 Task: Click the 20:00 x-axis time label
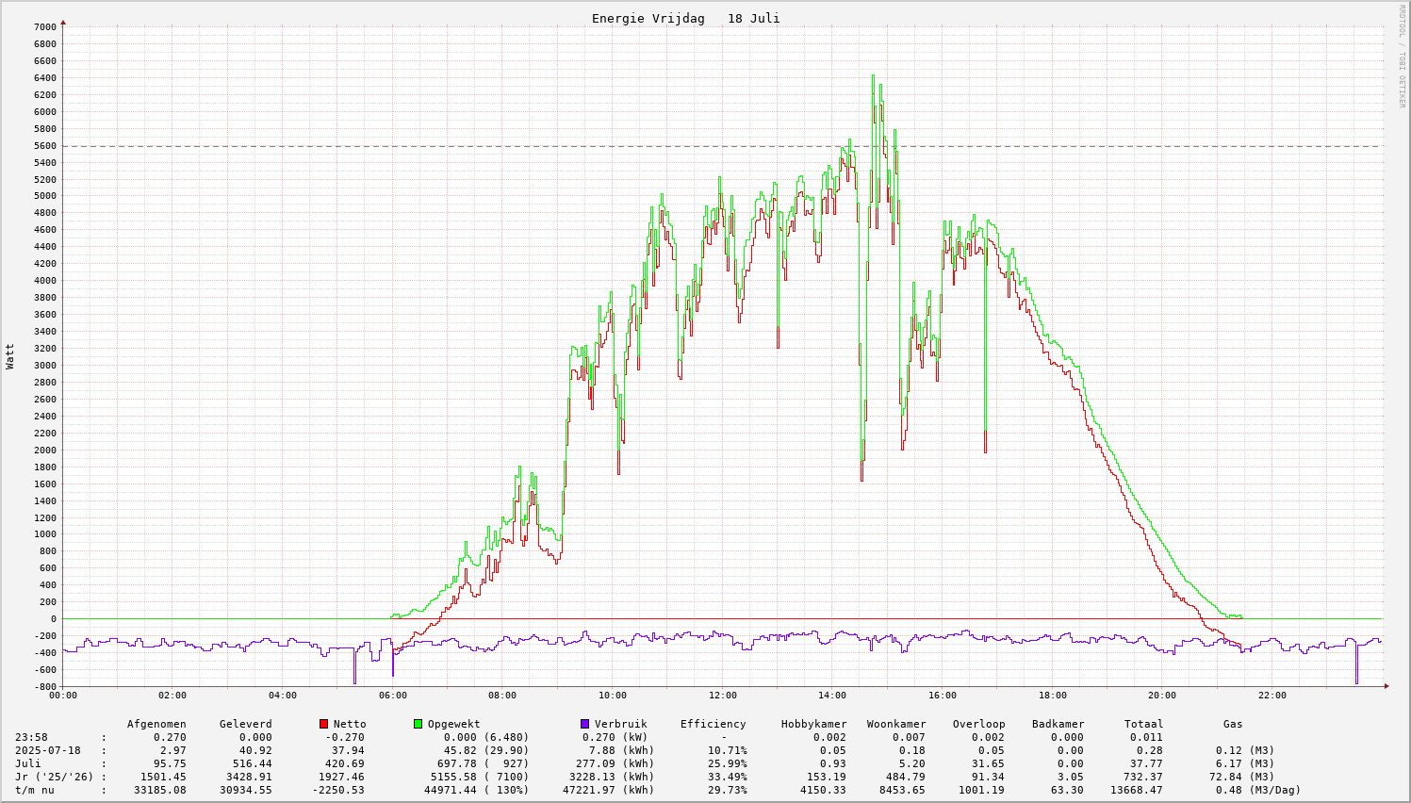[x=1162, y=696]
